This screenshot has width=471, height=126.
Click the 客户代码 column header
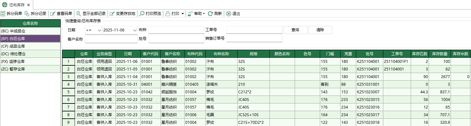[150, 54]
